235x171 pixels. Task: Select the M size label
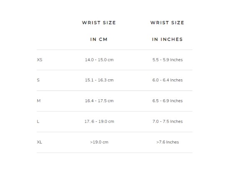click(39, 101)
